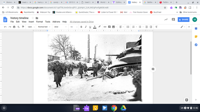Screen dimensions: 200x112
Task: Open the text alignment dropdown
Action: tap(122, 27)
